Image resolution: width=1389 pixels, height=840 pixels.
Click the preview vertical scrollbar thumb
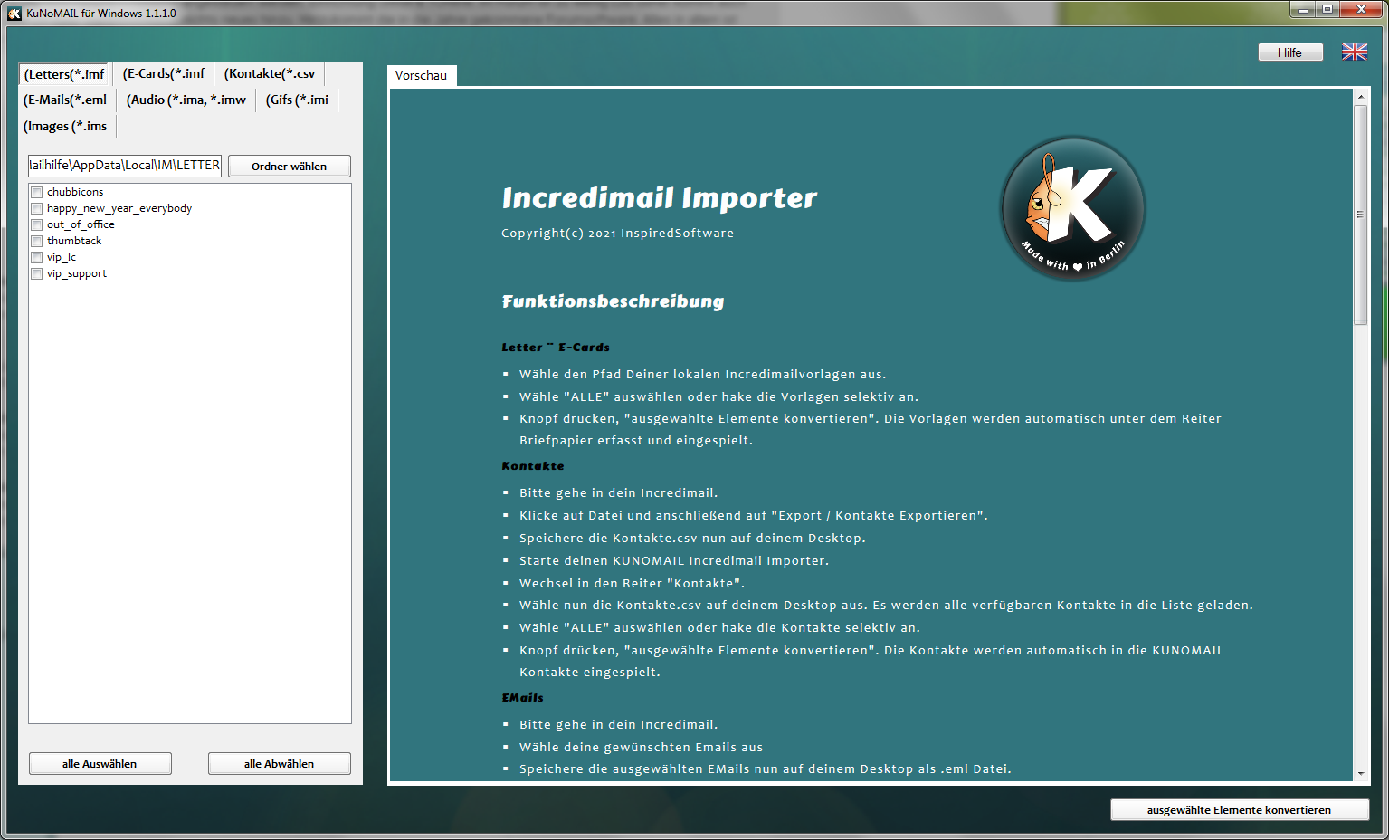(x=1360, y=215)
